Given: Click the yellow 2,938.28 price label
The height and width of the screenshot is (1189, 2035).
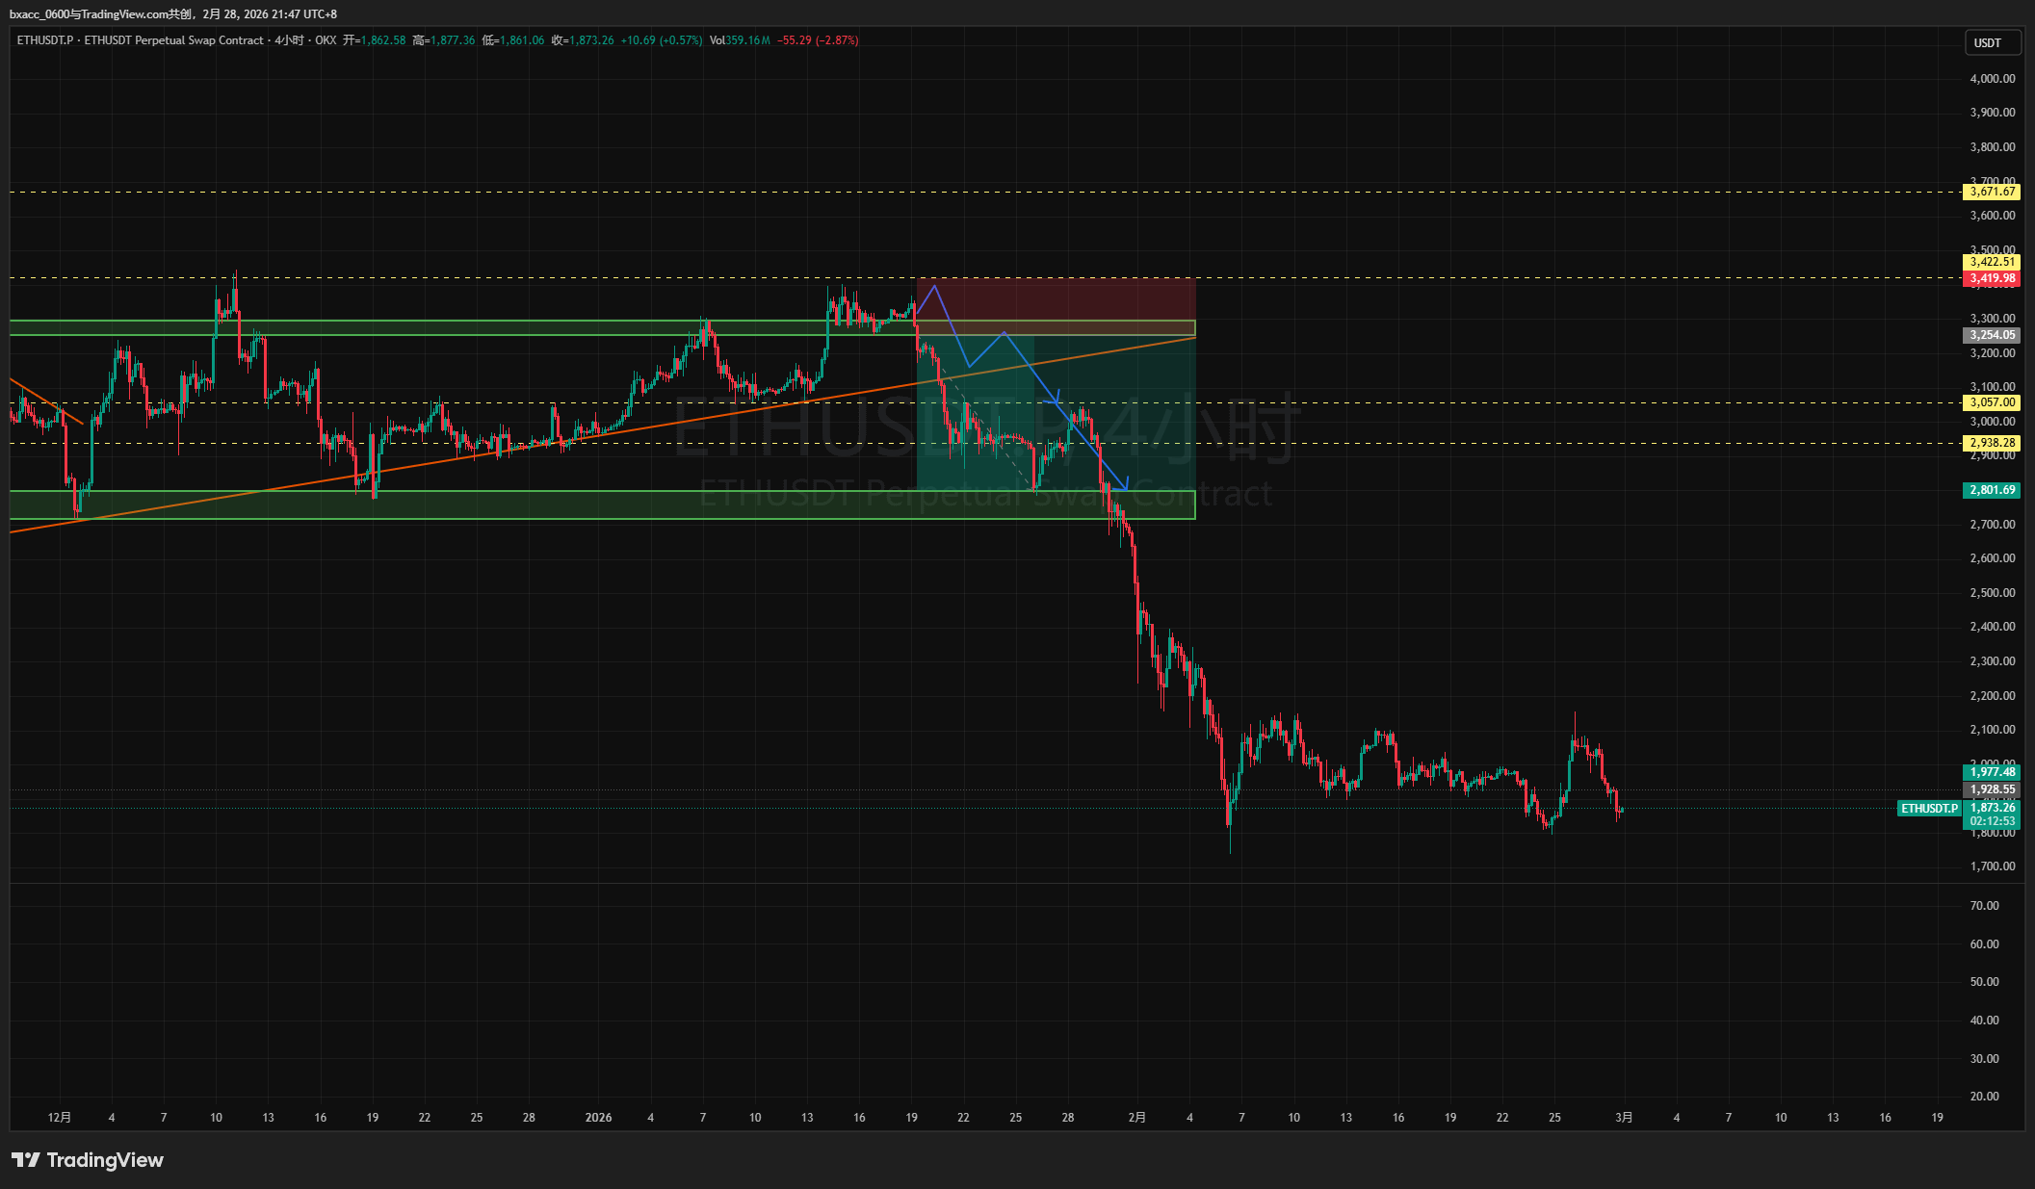Looking at the screenshot, I should 1992,443.
